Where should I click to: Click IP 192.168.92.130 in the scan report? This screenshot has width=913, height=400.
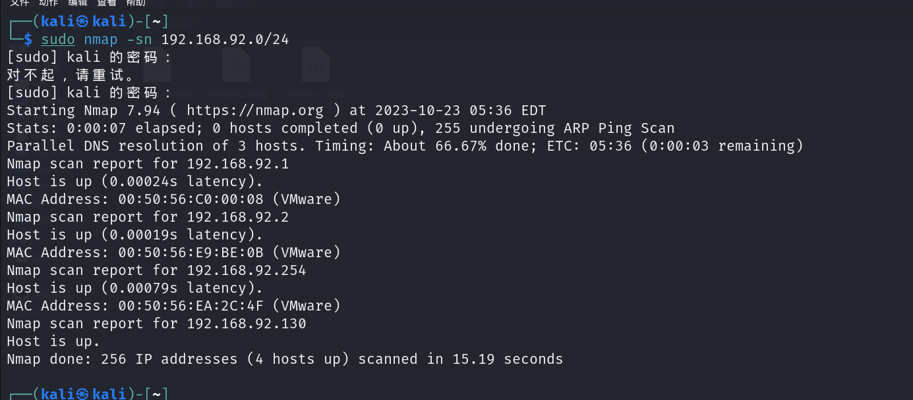(x=246, y=324)
